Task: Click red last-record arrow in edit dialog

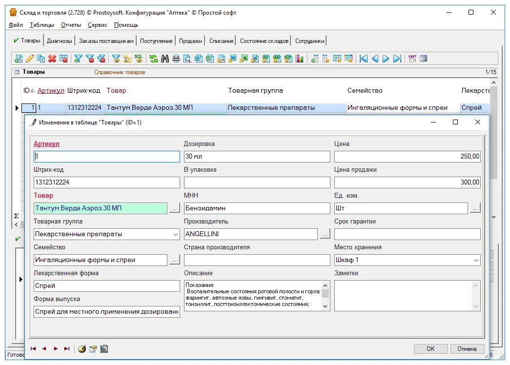Action: coord(67,349)
